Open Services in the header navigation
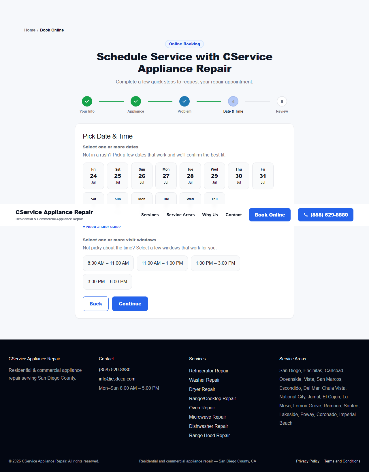The image size is (369, 472). click(x=150, y=215)
